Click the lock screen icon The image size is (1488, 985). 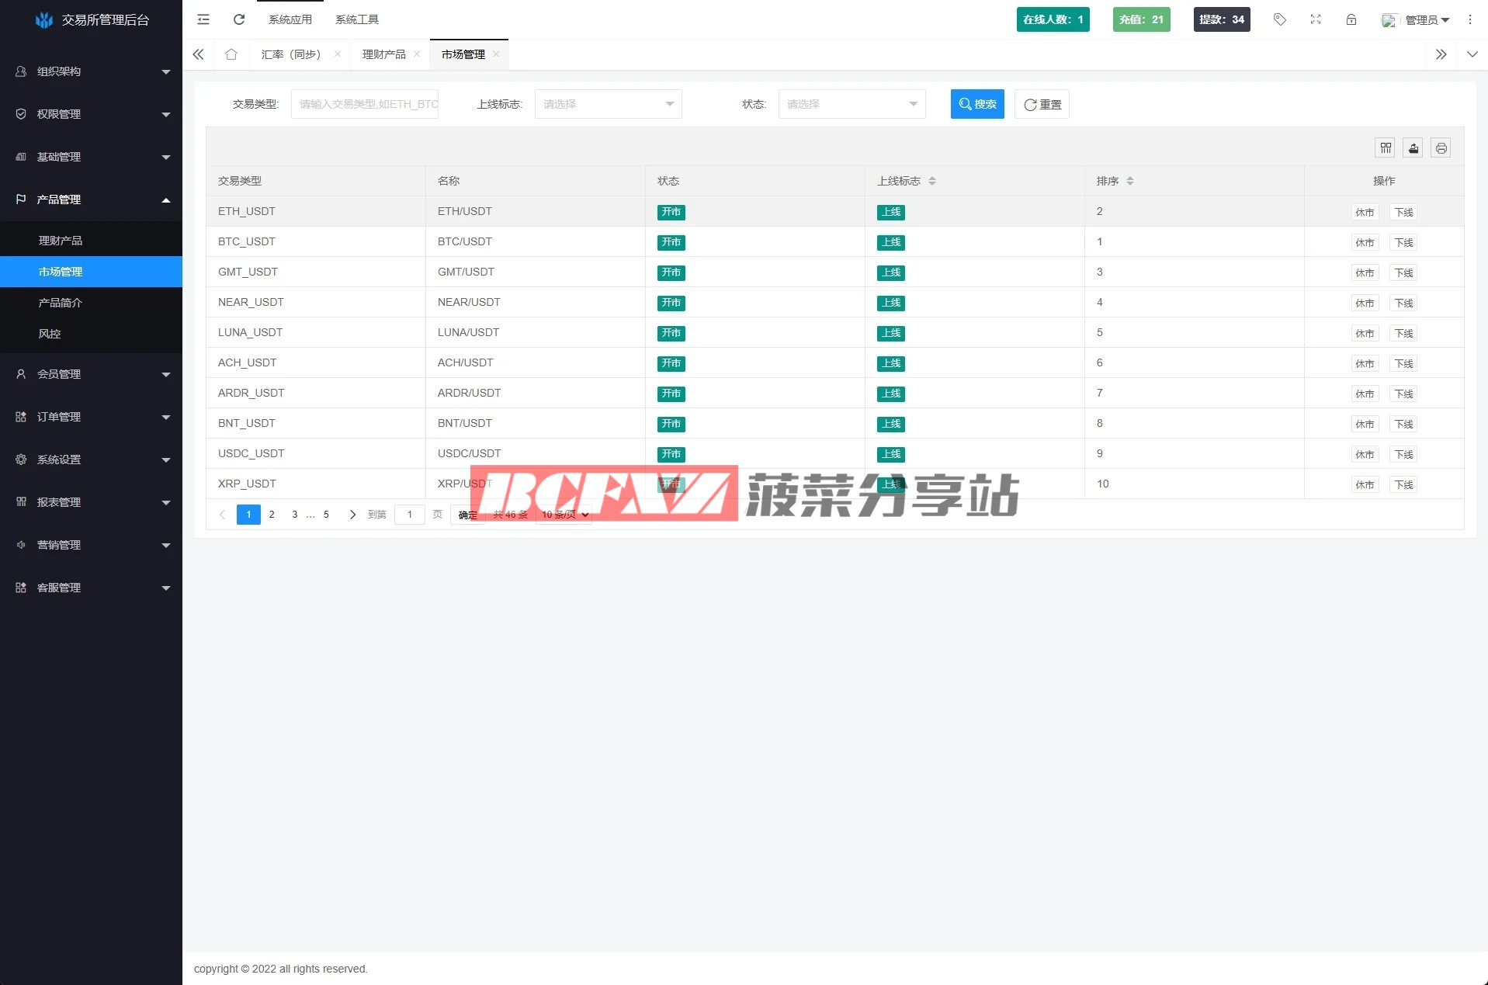(x=1351, y=19)
